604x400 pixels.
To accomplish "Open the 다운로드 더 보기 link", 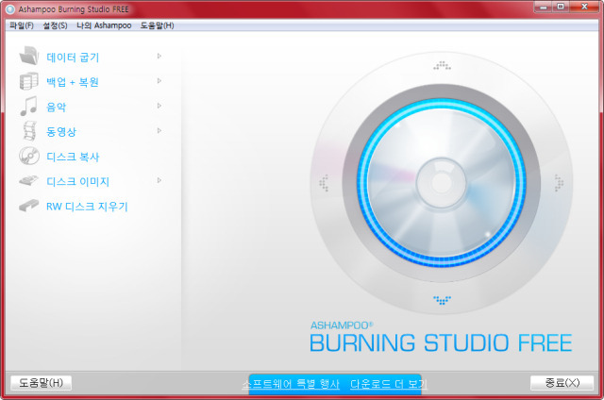I will click(x=389, y=384).
